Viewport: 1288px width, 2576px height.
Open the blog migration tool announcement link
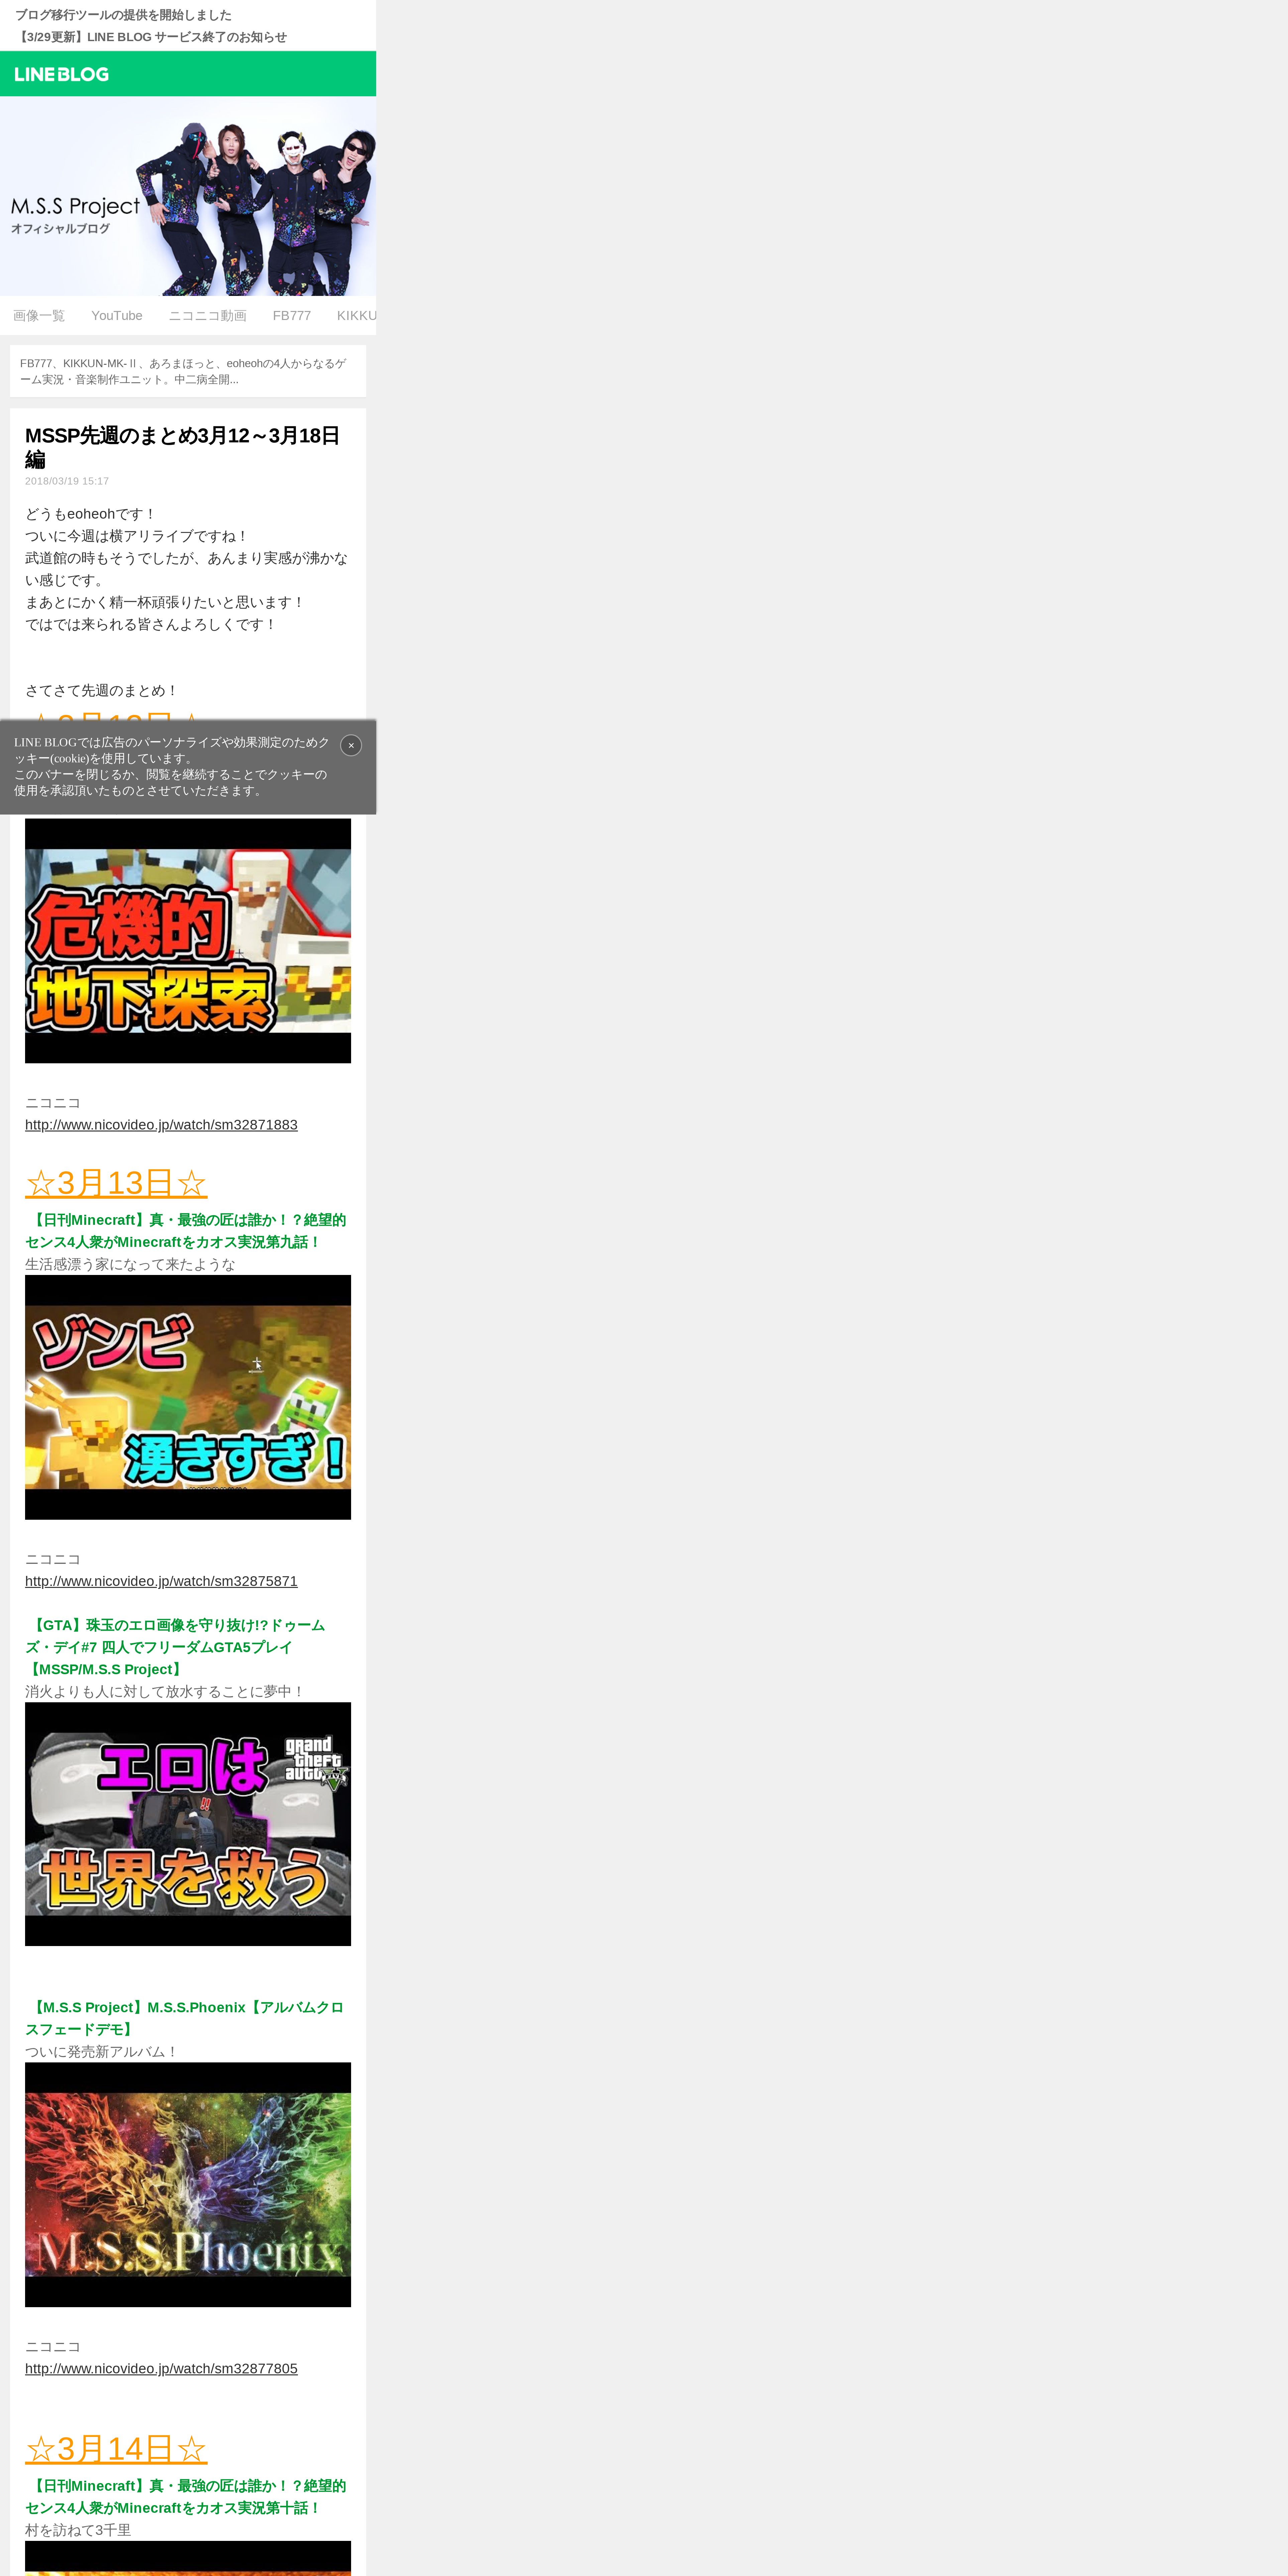point(123,15)
